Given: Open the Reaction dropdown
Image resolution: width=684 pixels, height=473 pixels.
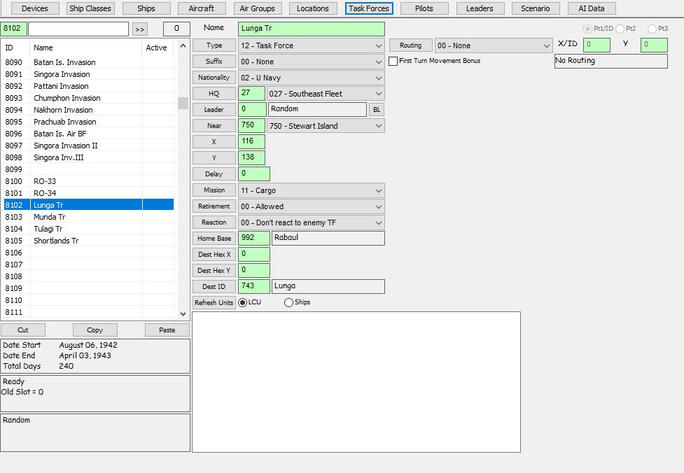Looking at the screenshot, I should 312,223.
